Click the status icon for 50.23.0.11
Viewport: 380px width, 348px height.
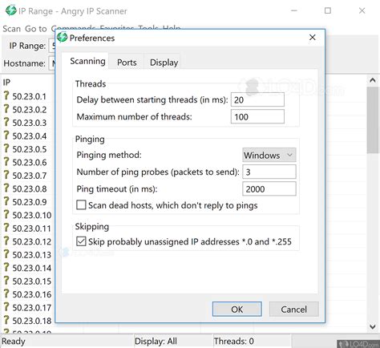click(6, 228)
